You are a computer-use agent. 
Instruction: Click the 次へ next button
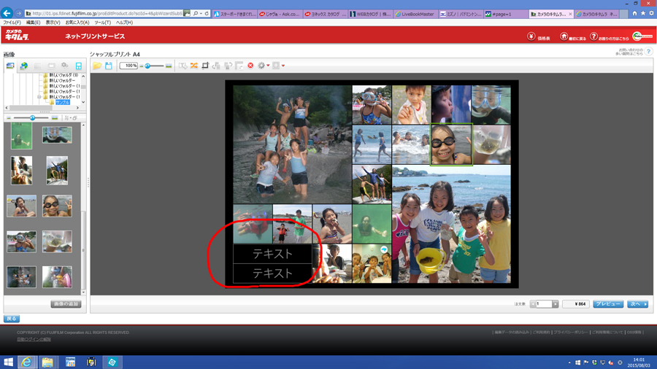637,304
